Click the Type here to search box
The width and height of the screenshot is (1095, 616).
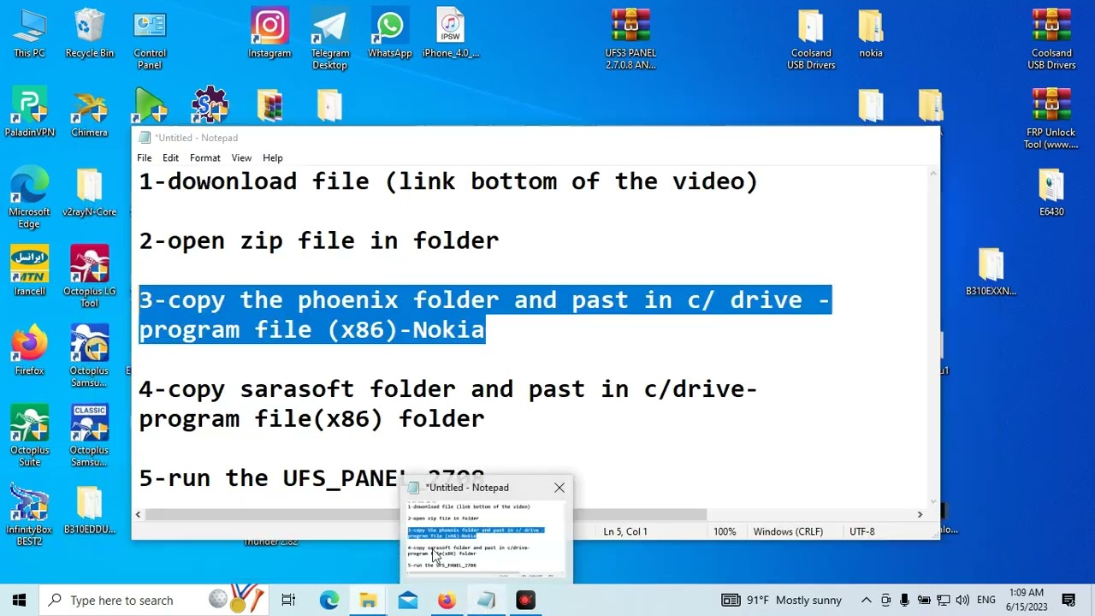coord(156,601)
